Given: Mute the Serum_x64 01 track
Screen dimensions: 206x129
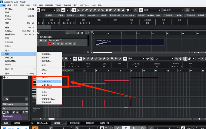Looking at the screenshot, I should point(41,40).
